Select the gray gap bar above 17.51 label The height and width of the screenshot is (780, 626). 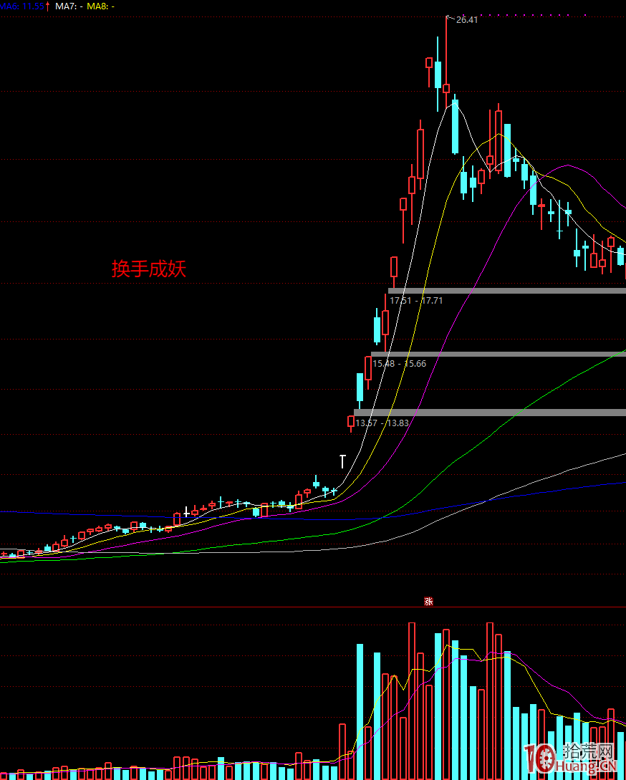(507, 291)
